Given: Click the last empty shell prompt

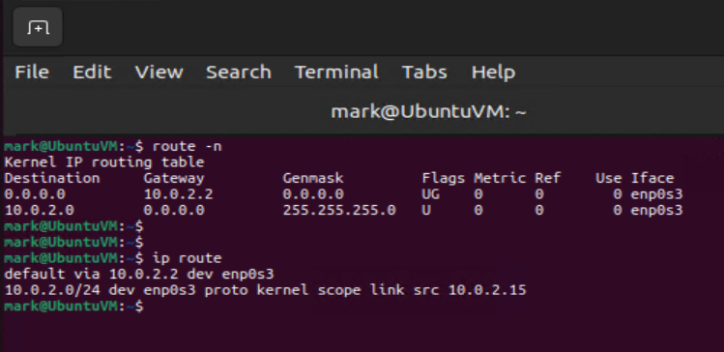Looking at the screenshot, I should pos(73,306).
